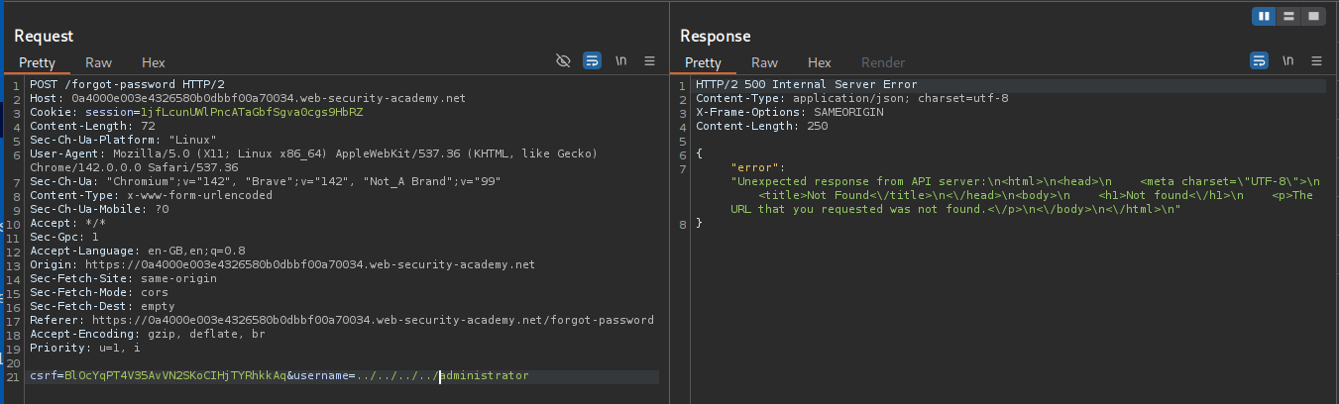This screenshot has width=1339, height=404.
Task: Switch to top-bottom stacked layout icon
Action: click(1288, 16)
